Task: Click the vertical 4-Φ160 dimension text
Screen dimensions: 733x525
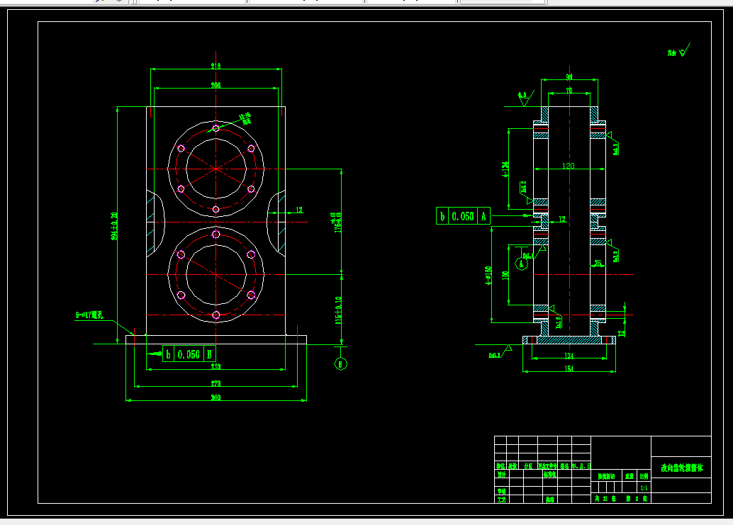Action: 488,276
